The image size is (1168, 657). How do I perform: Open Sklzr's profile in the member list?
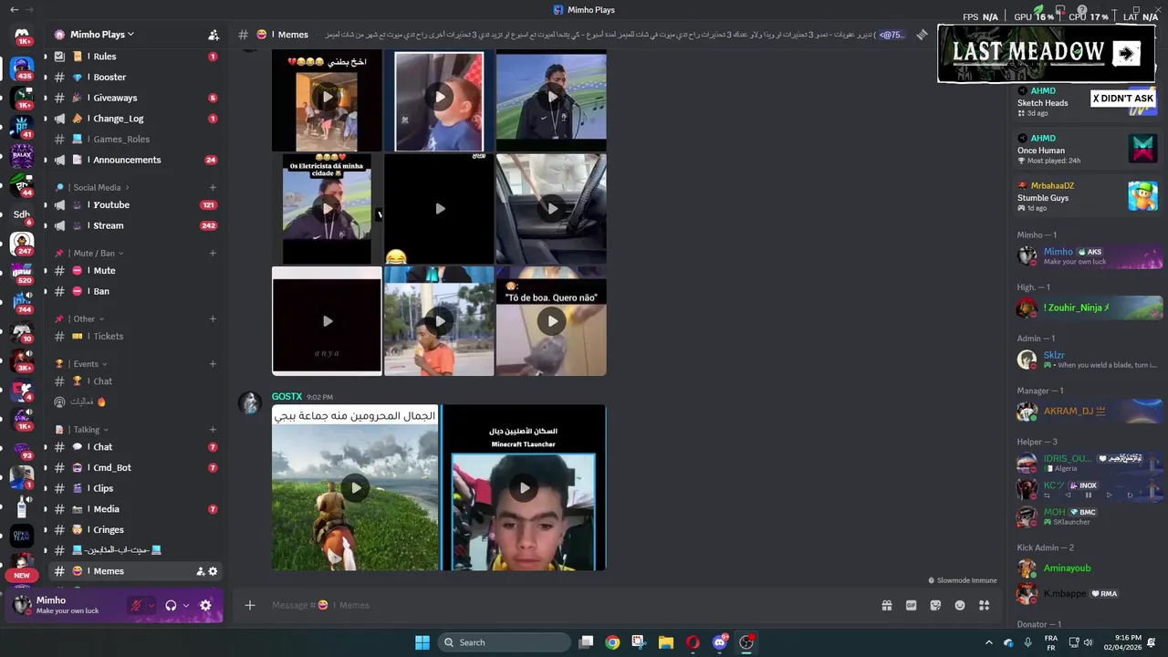coord(1088,360)
